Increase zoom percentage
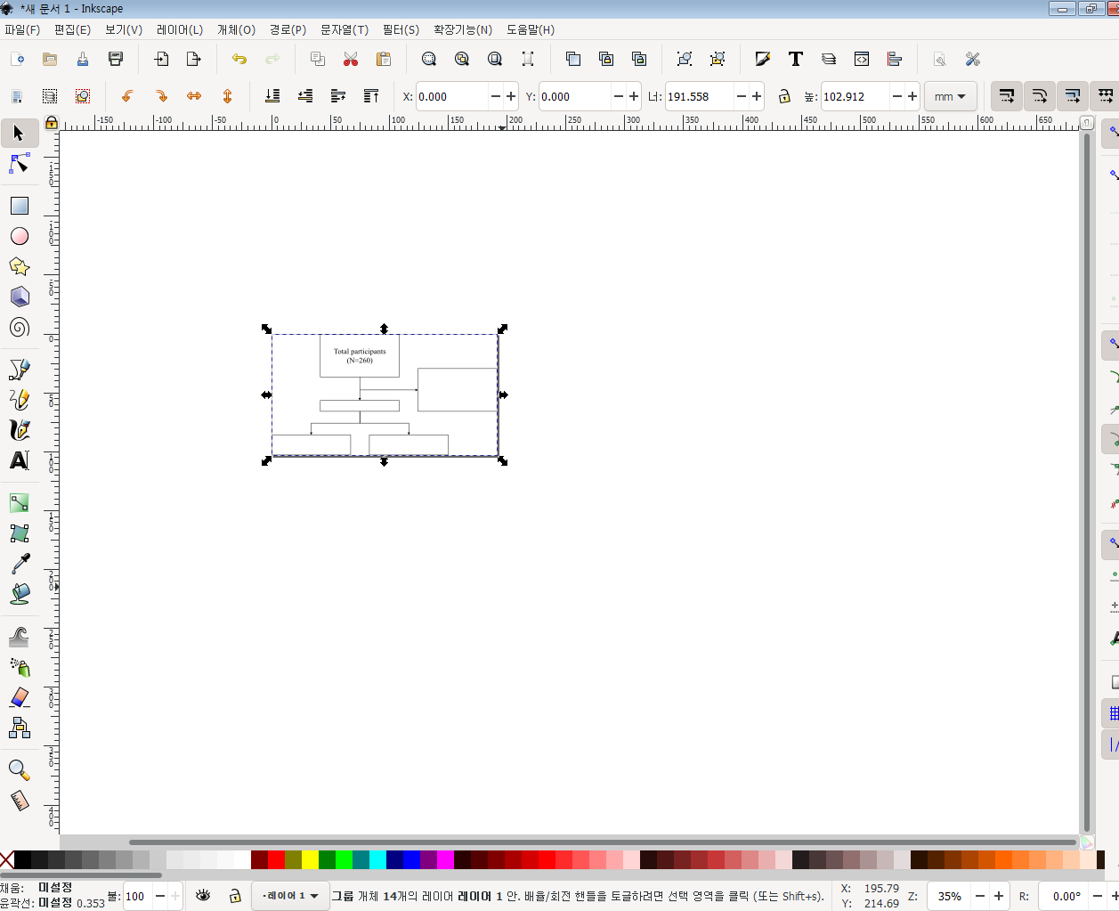The width and height of the screenshot is (1119, 911). coord(999,896)
